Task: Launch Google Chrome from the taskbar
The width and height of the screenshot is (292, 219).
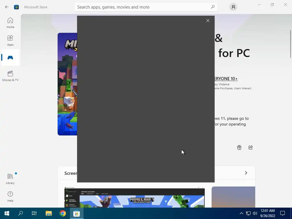Action: (x=62, y=213)
